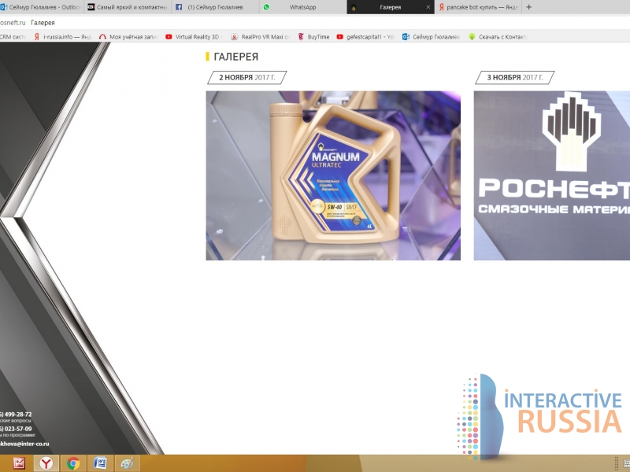Open a new browser tab

click(528, 7)
